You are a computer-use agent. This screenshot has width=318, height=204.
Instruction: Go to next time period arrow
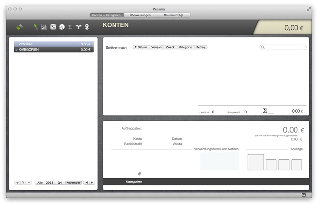click(x=91, y=182)
